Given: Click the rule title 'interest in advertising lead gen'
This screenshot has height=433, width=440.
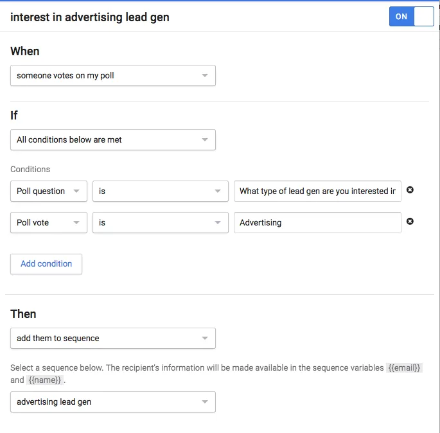Looking at the screenshot, I should [x=90, y=17].
